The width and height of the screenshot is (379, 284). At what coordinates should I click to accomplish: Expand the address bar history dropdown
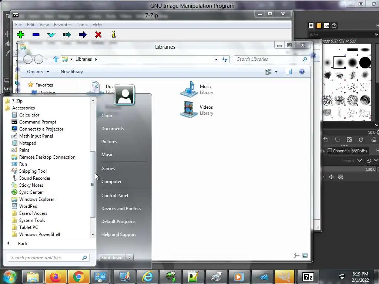tap(216, 59)
